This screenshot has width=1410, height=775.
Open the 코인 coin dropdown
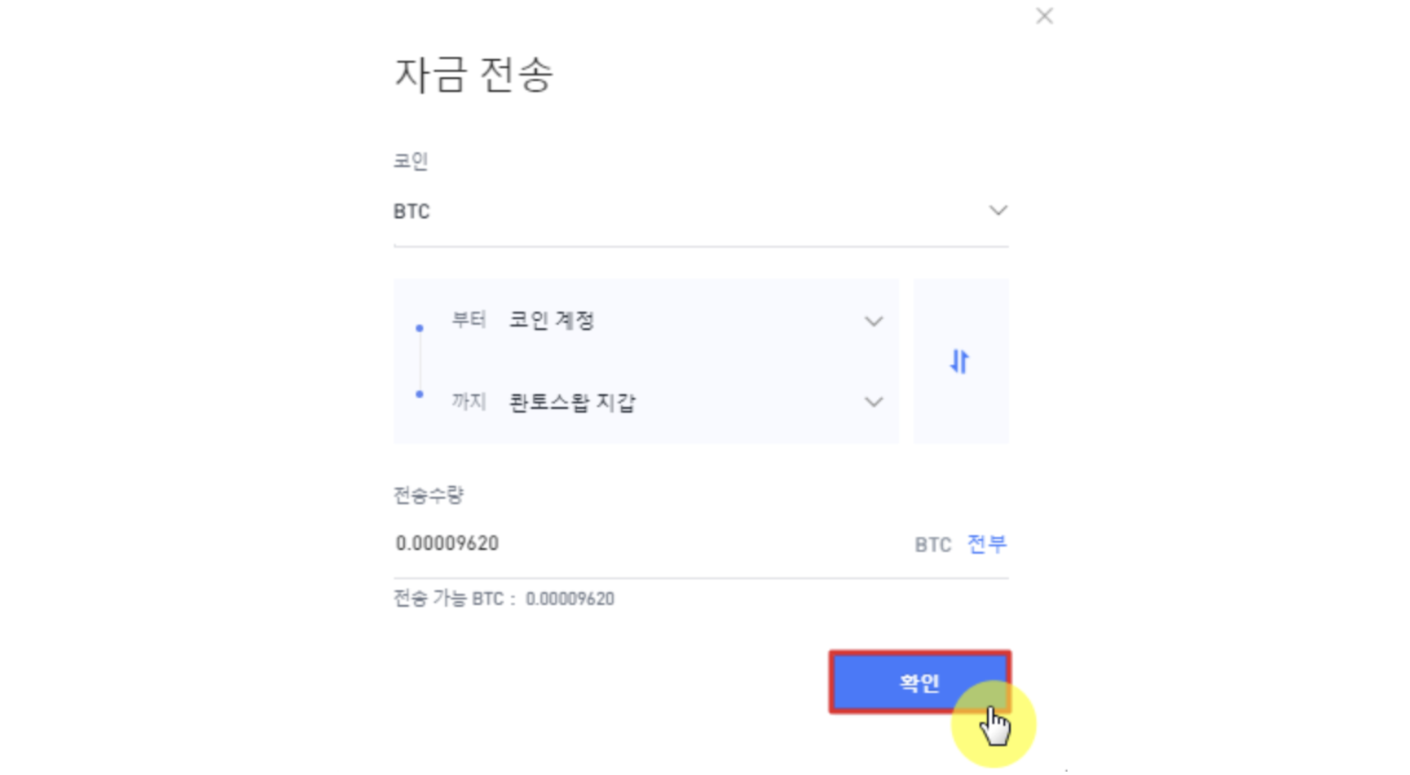tap(697, 211)
